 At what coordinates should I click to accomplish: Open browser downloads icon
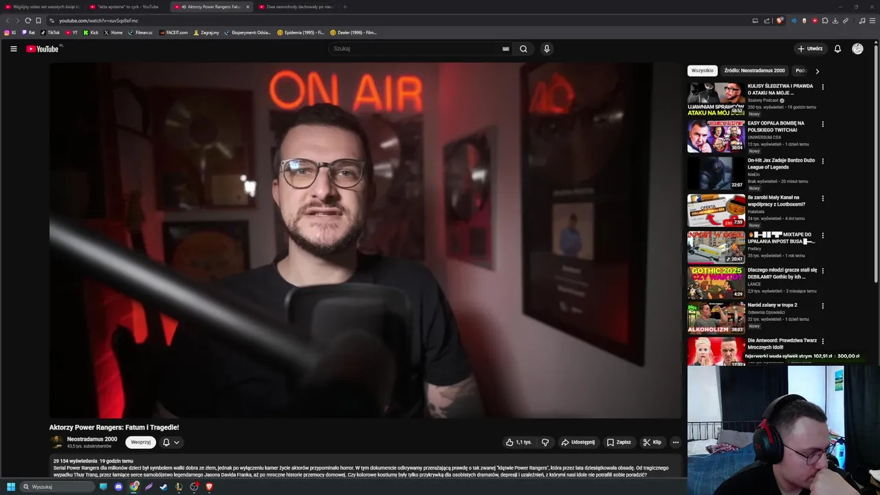point(835,21)
